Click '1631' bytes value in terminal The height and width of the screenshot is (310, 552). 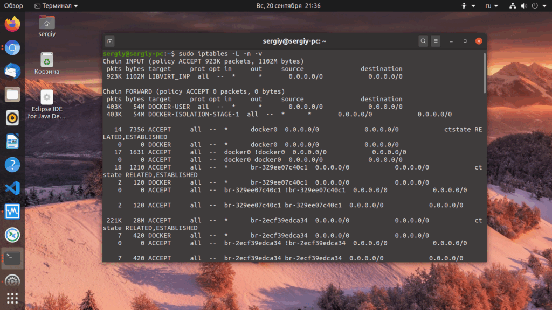click(137, 152)
